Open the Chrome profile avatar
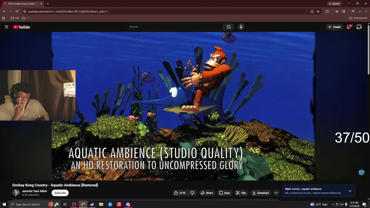 point(360,12)
